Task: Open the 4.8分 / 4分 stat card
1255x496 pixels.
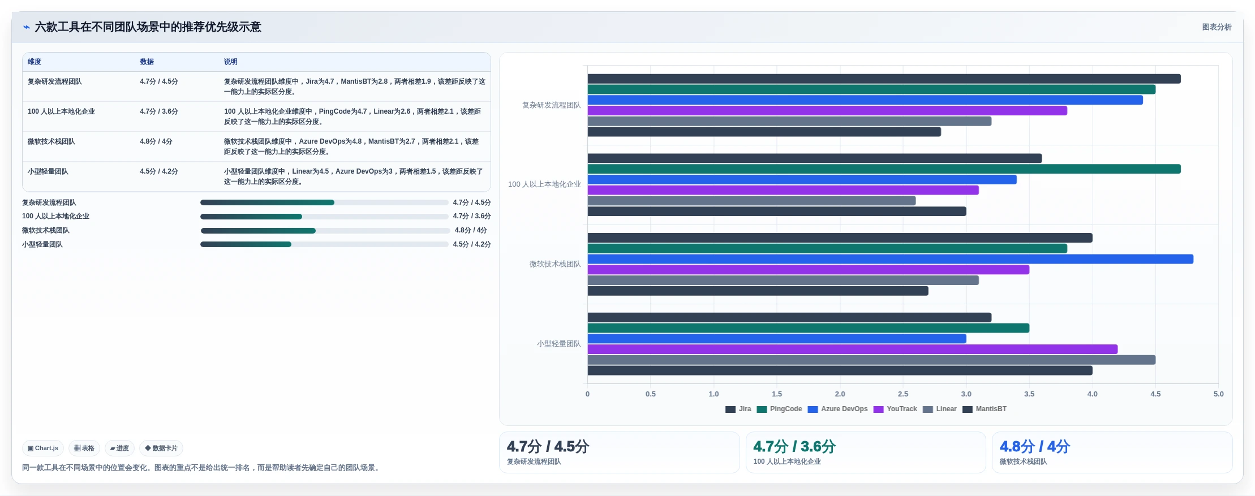Action: tap(1112, 452)
